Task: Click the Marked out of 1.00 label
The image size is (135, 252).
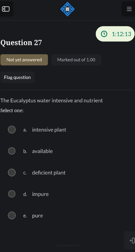Action: [76, 60]
